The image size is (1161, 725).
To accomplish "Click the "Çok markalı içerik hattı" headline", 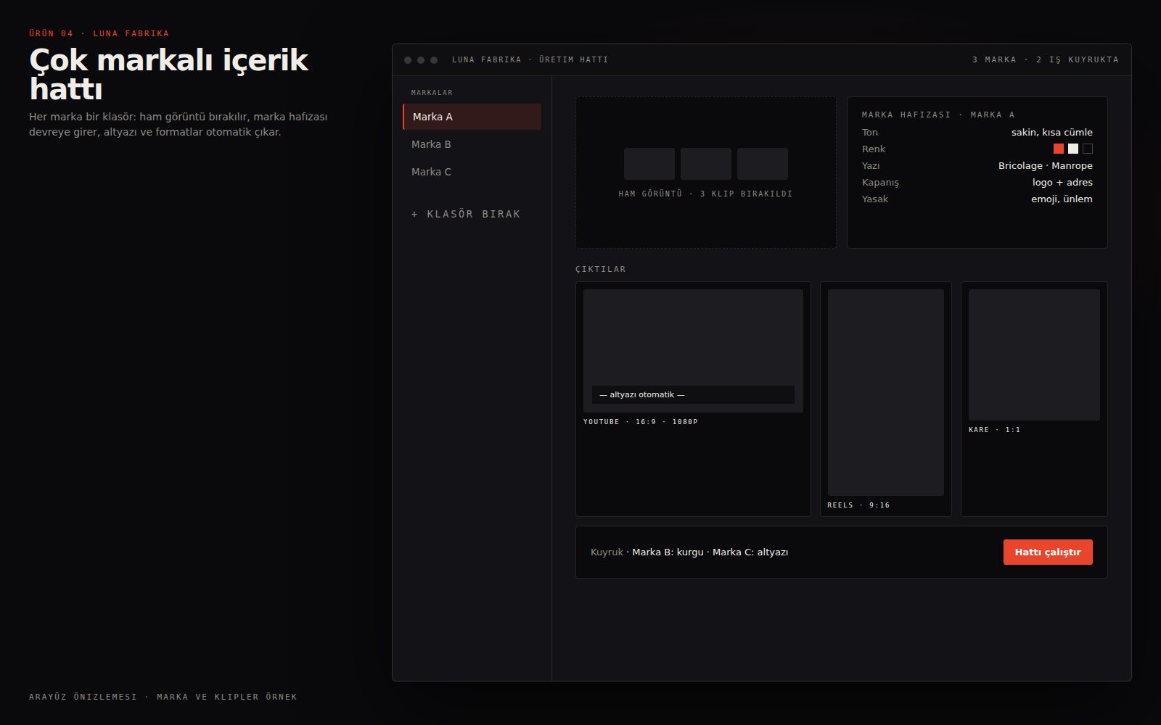I will 169,75.
